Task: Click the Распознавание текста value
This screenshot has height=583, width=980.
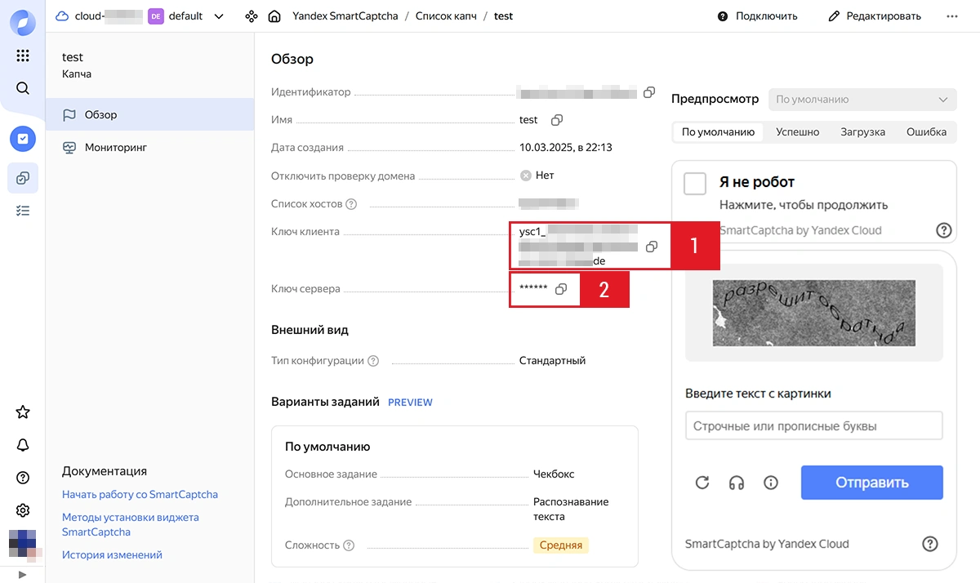Action: (x=571, y=509)
